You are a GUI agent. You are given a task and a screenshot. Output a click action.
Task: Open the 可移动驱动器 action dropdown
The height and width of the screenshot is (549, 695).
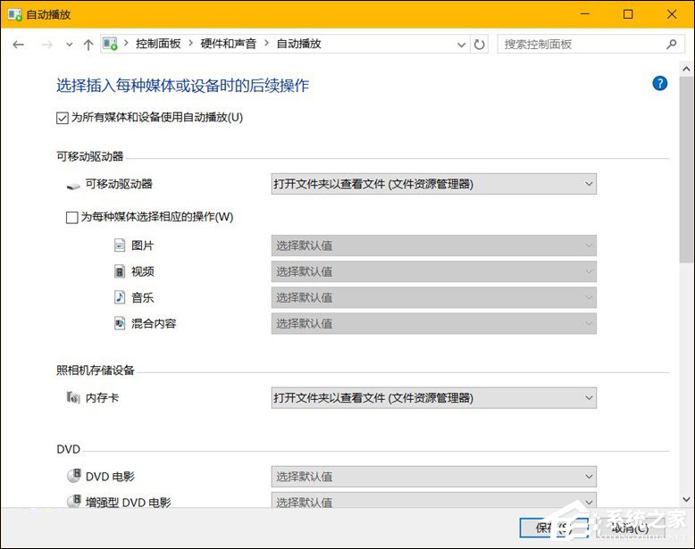[x=433, y=184]
